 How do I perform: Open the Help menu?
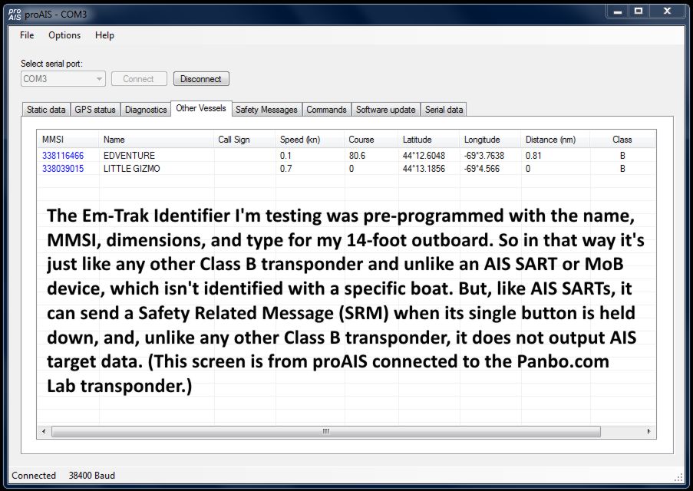pos(104,35)
